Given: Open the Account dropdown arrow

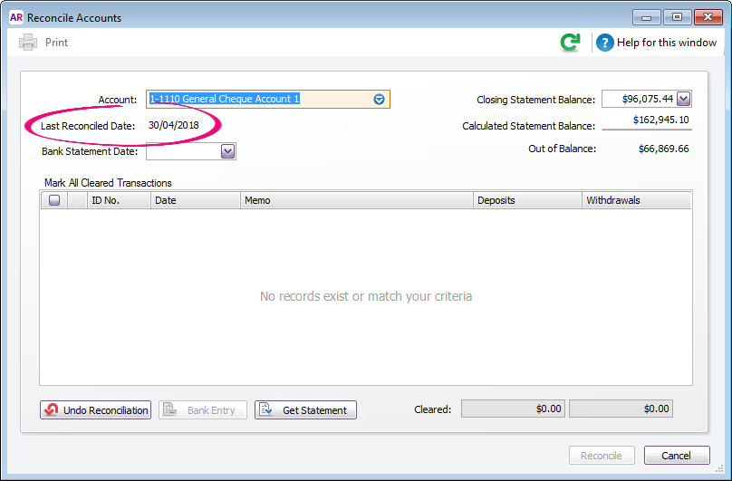Looking at the screenshot, I should 379,99.
